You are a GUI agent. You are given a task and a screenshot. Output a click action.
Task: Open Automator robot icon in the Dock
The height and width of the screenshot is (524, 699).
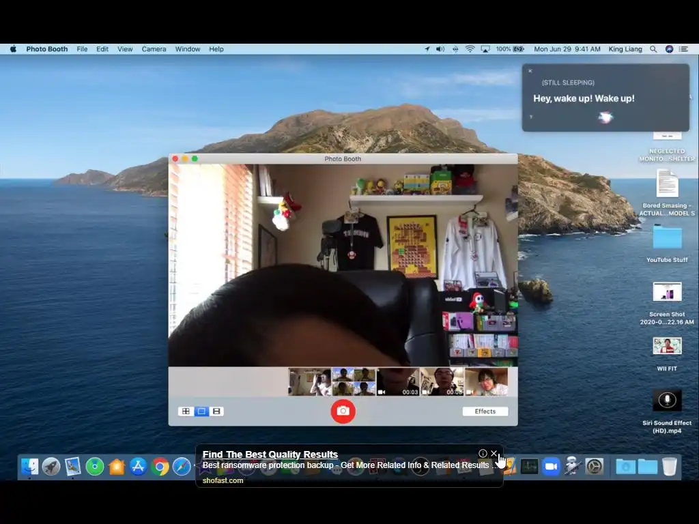tap(573, 467)
